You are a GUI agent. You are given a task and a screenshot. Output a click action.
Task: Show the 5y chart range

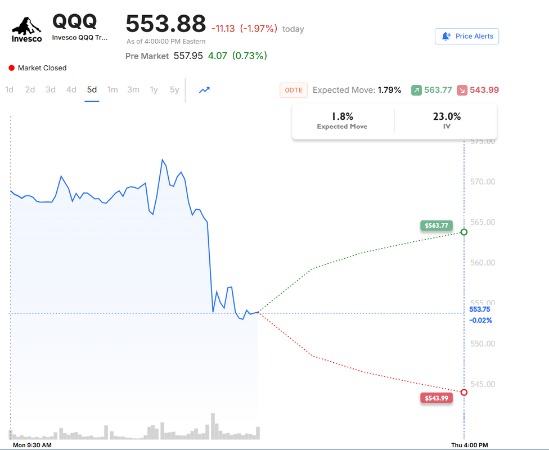(174, 89)
